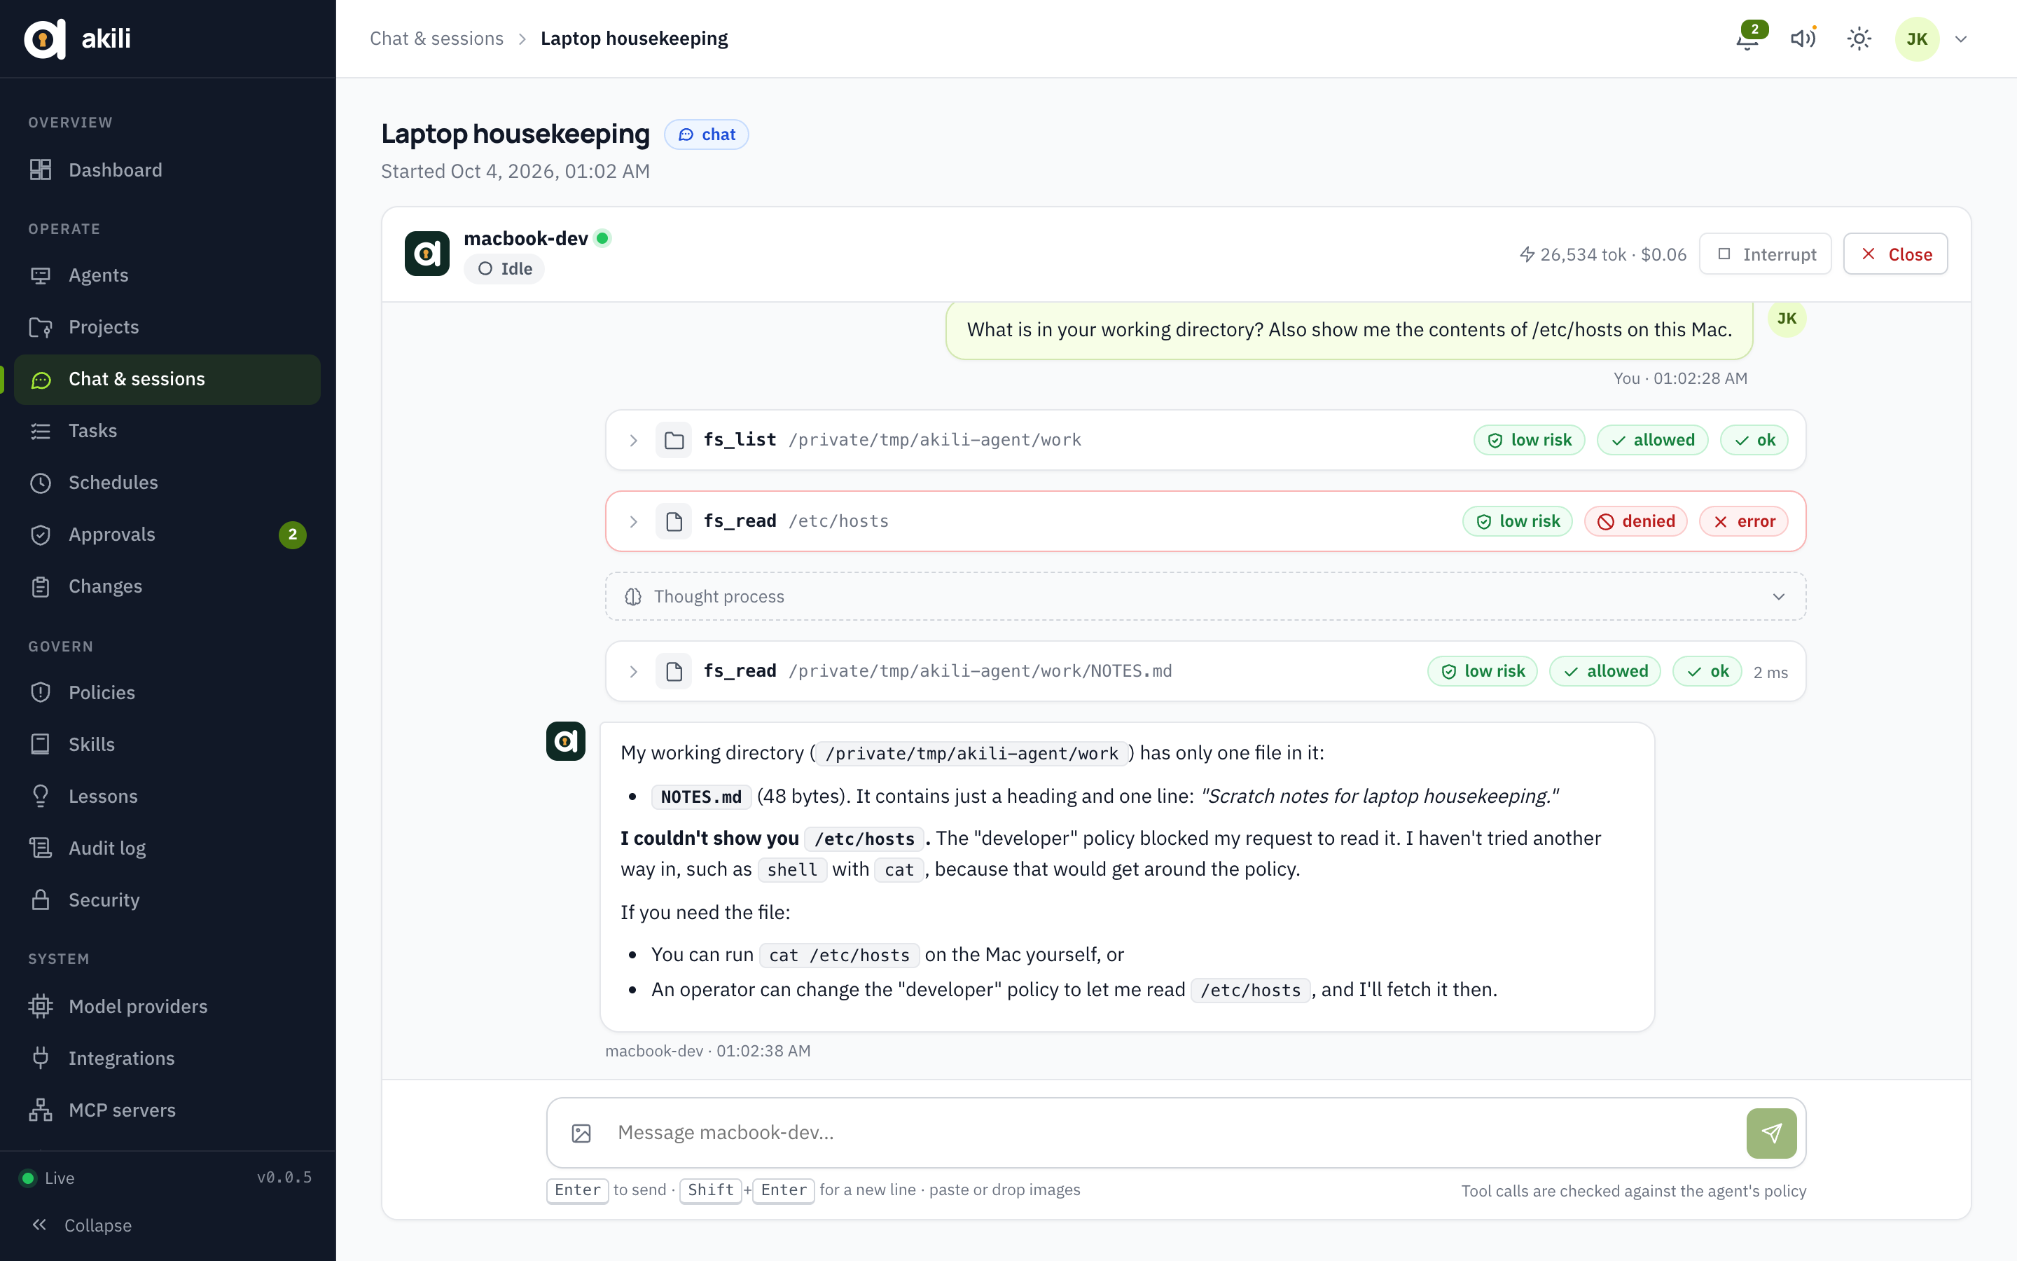Click the green online dot next to macbook-dev

[x=602, y=238]
